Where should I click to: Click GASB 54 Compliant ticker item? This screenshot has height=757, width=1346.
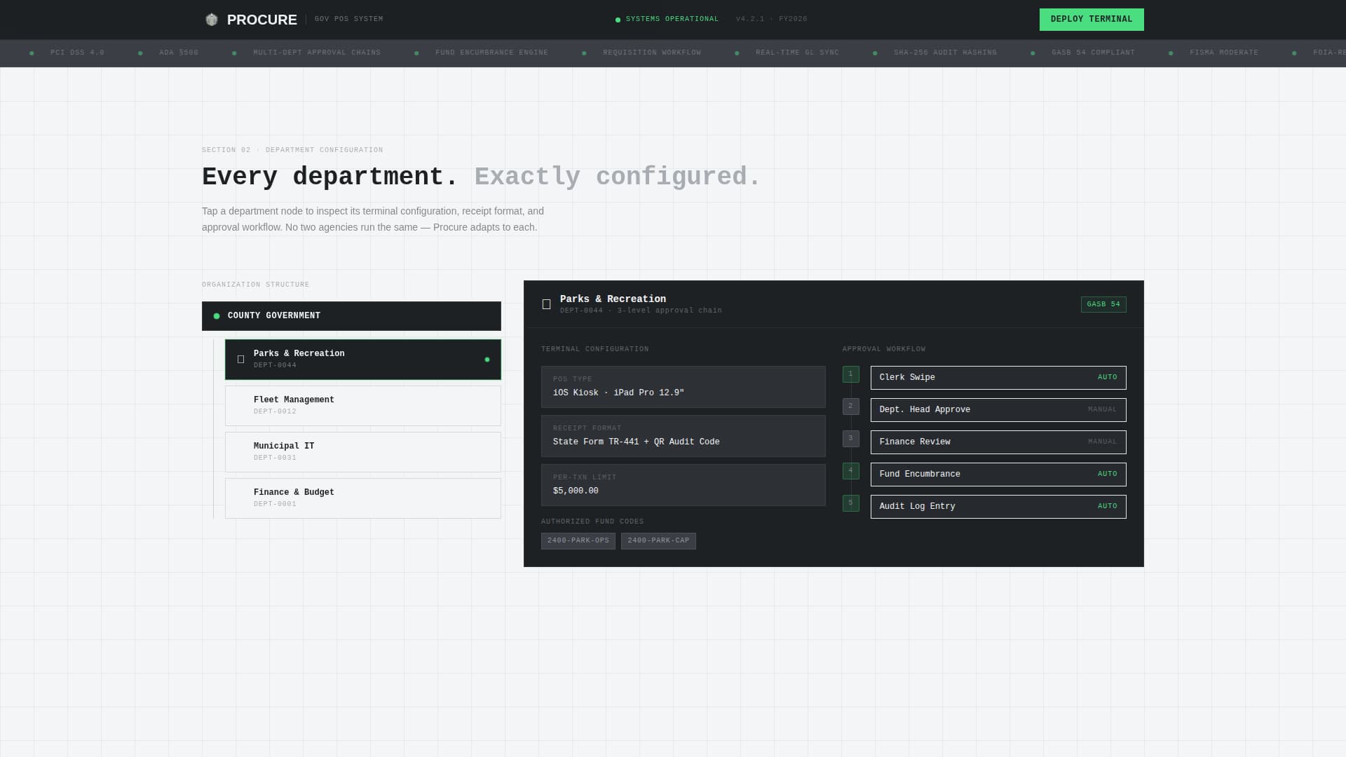[x=1093, y=53]
